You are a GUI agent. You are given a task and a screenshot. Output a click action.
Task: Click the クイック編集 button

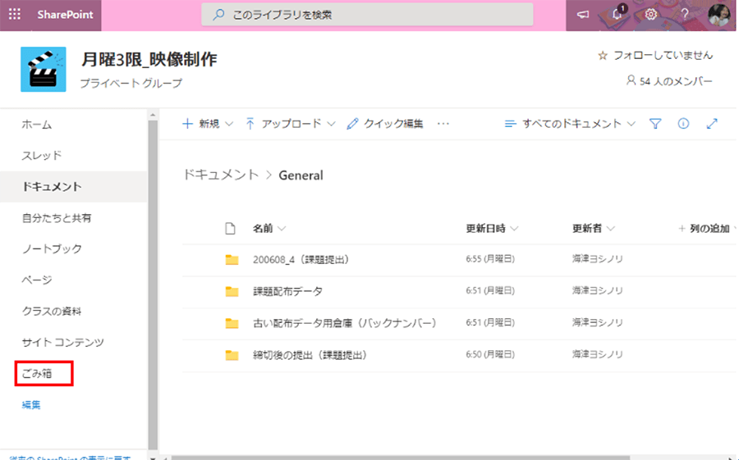[385, 124]
